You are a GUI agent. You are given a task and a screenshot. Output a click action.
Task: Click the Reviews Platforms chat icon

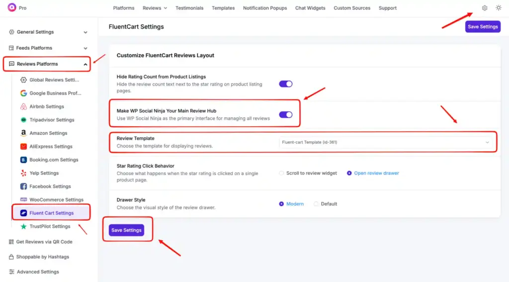(x=11, y=64)
